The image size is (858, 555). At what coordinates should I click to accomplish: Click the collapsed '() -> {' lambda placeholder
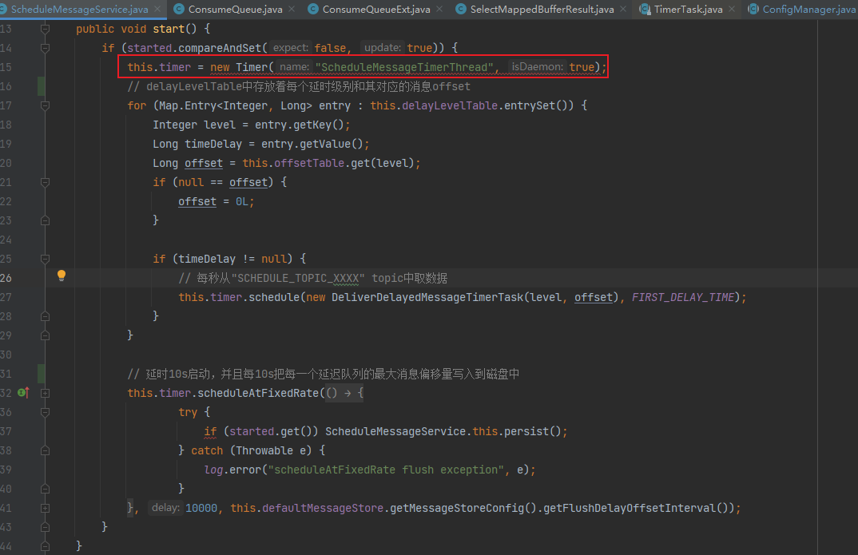tap(345, 393)
